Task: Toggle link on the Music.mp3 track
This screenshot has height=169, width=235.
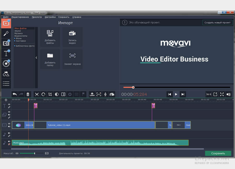Action: 9,144
